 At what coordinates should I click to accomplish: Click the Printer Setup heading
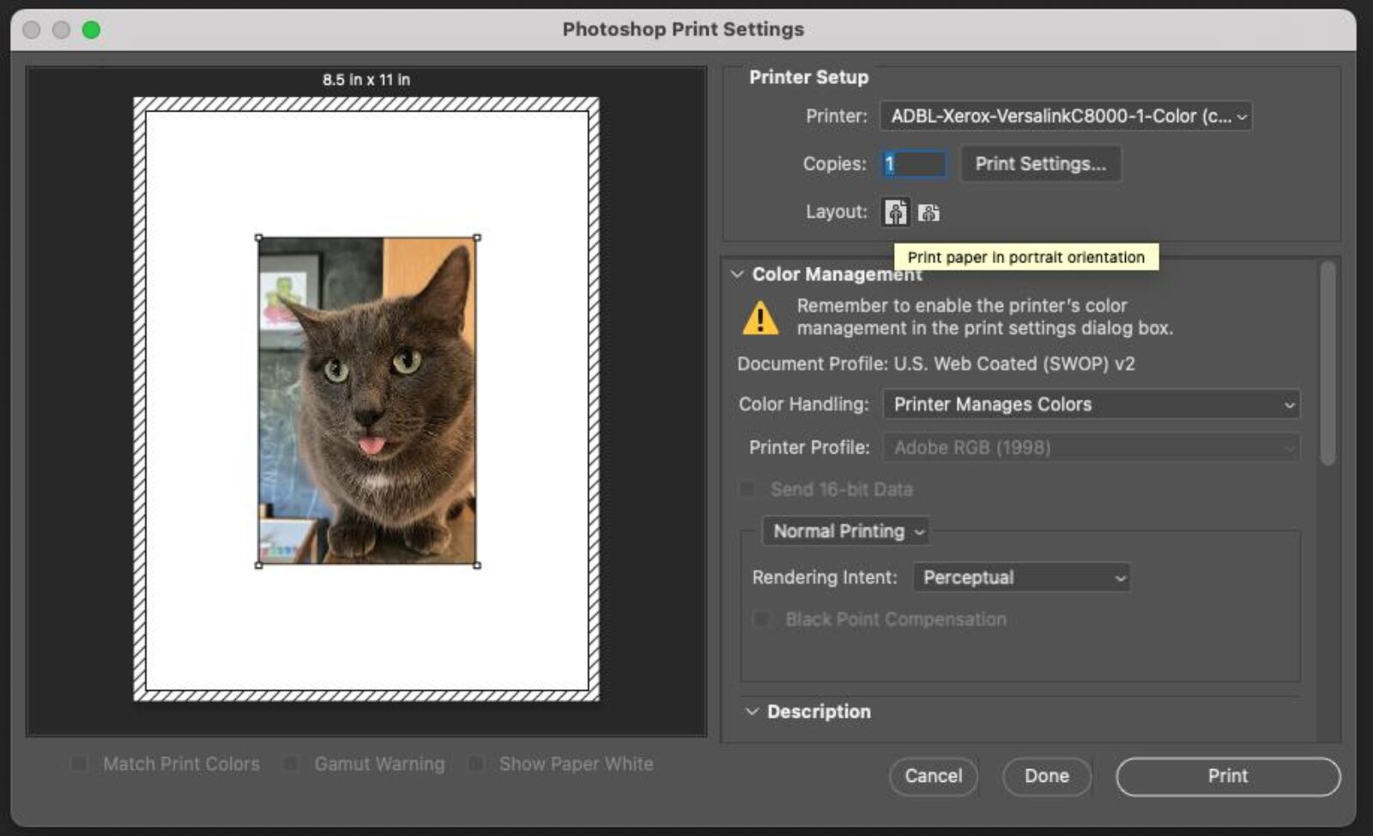[809, 77]
